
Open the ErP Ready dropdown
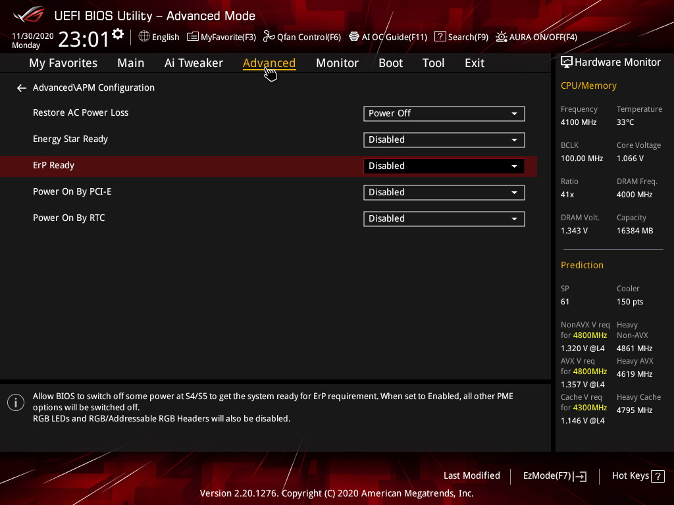(444, 166)
